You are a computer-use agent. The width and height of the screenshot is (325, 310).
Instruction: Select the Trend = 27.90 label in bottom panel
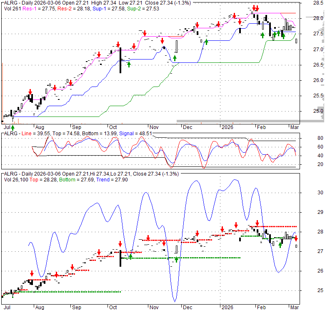pos(109,179)
